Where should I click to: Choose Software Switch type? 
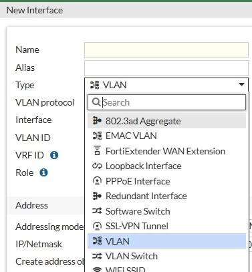pos(166,211)
